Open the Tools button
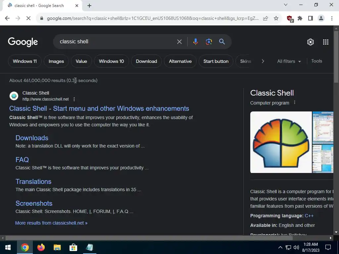This screenshot has width=339, height=254. pos(316,61)
